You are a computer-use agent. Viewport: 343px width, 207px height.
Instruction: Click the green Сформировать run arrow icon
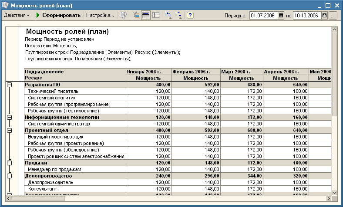38,15
